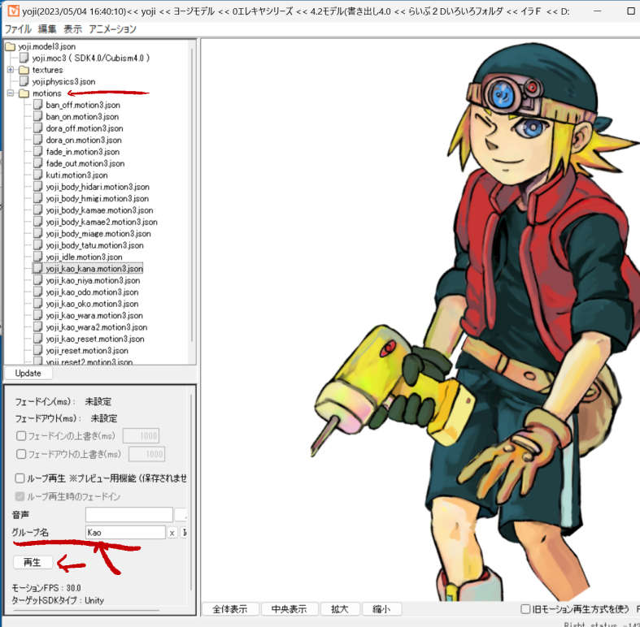Screen dimensions: 640x627
Task: Expand the textures folder
Action: point(11,70)
